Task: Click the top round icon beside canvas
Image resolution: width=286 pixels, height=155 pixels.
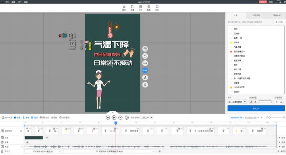Action: [145, 49]
